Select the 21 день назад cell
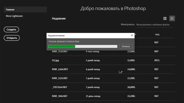 coord(93,96)
